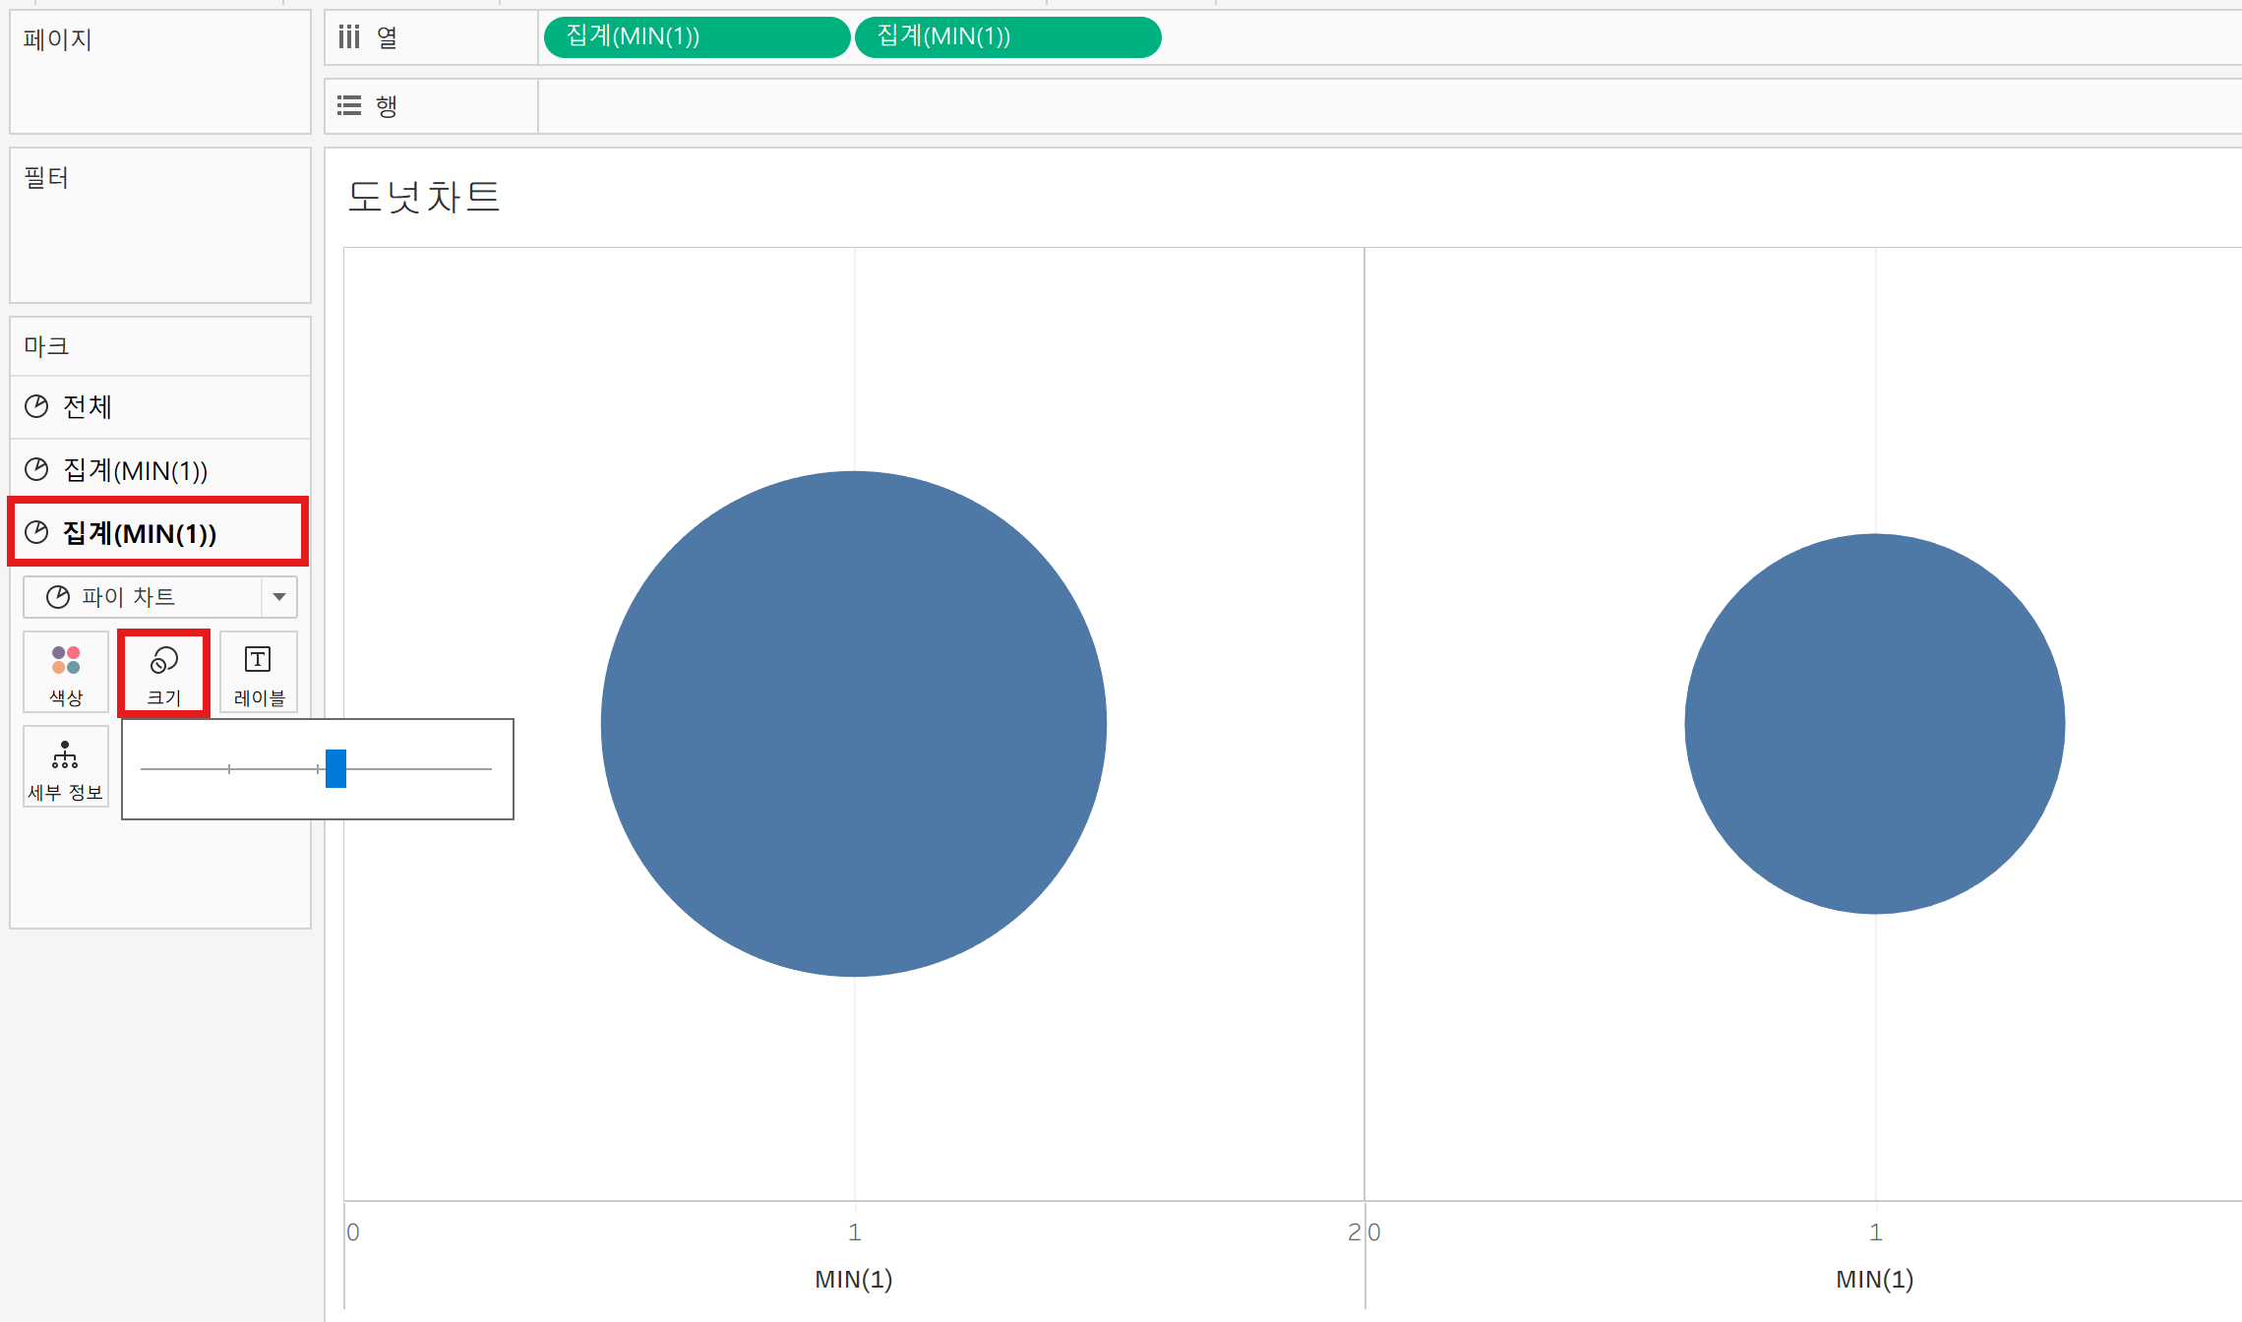Viewport: 2242px width, 1322px height.
Task: Click the second 집계(MIN(1)) pill in columns
Action: click(x=1007, y=37)
